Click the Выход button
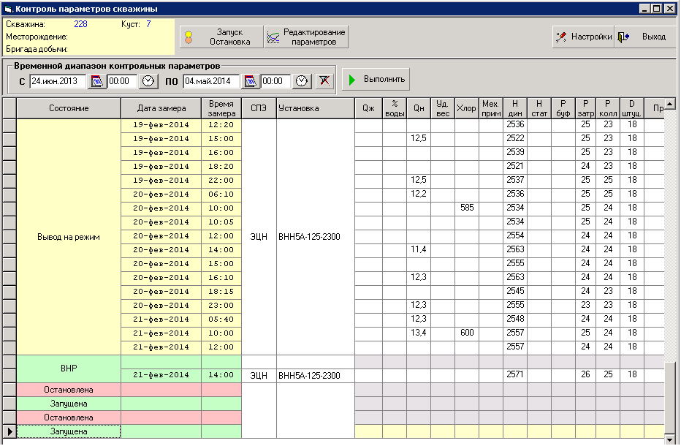Viewport: 681px width, 446px height. coord(645,37)
